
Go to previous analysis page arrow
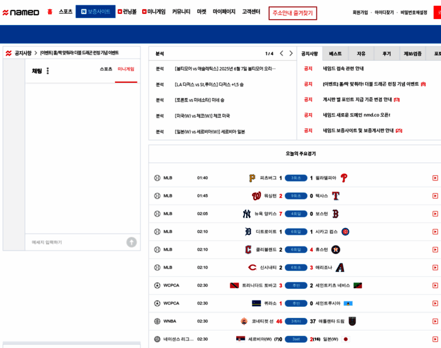coord(281,53)
